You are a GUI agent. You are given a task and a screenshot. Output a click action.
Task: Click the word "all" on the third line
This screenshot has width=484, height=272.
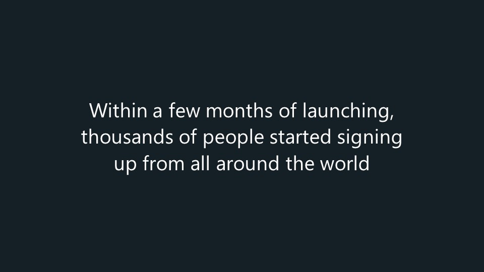point(200,164)
